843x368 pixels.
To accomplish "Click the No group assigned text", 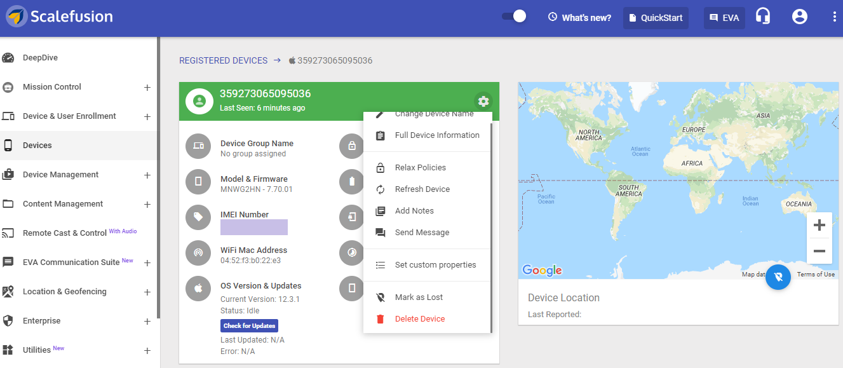I will (253, 154).
